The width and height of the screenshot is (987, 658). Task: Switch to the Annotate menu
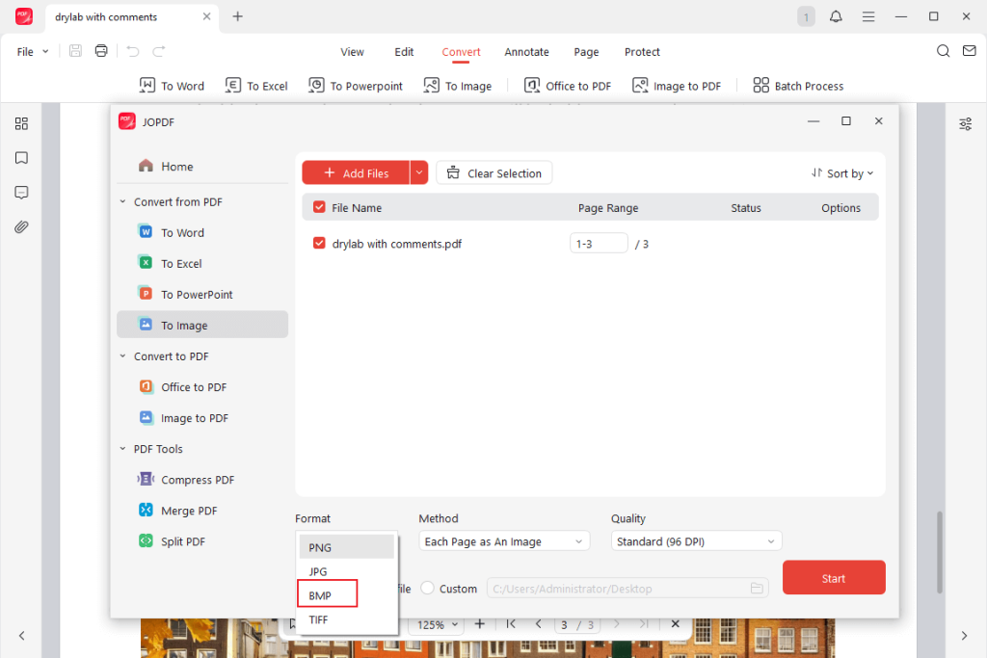tap(526, 52)
